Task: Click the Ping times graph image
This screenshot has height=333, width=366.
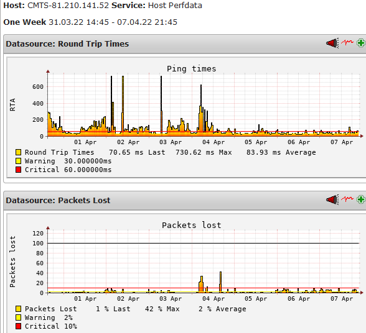Action: click(186, 117)
